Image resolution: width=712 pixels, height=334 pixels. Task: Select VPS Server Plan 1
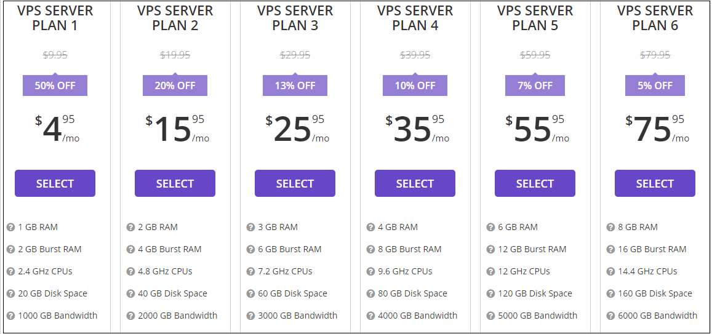click(x=55, y=183)
